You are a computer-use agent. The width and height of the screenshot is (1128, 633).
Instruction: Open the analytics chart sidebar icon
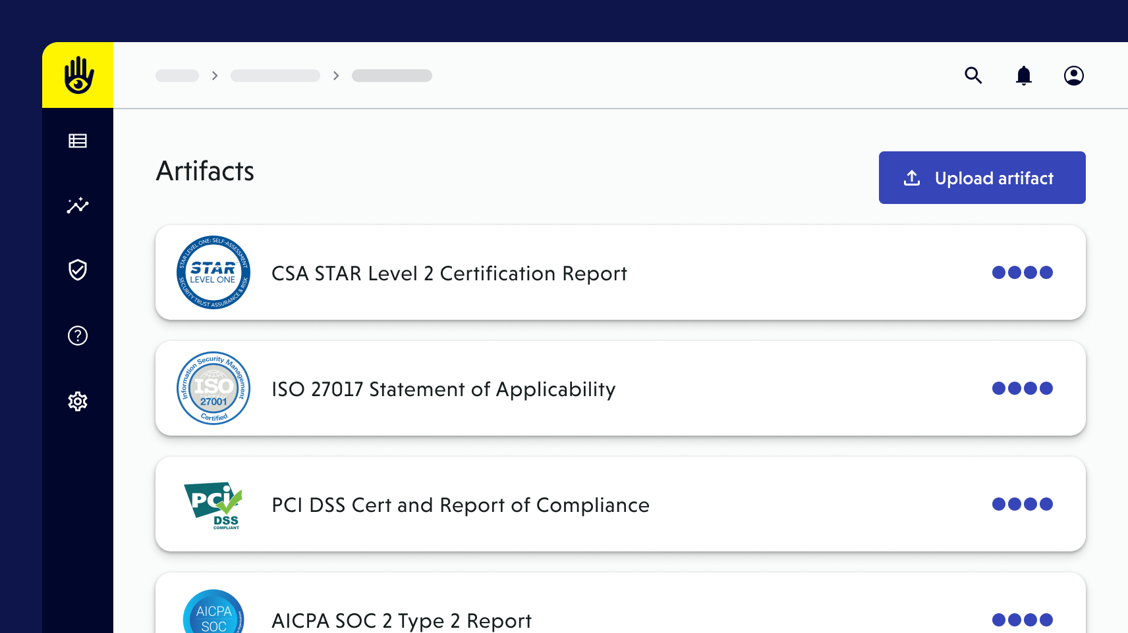coord(78,205)
